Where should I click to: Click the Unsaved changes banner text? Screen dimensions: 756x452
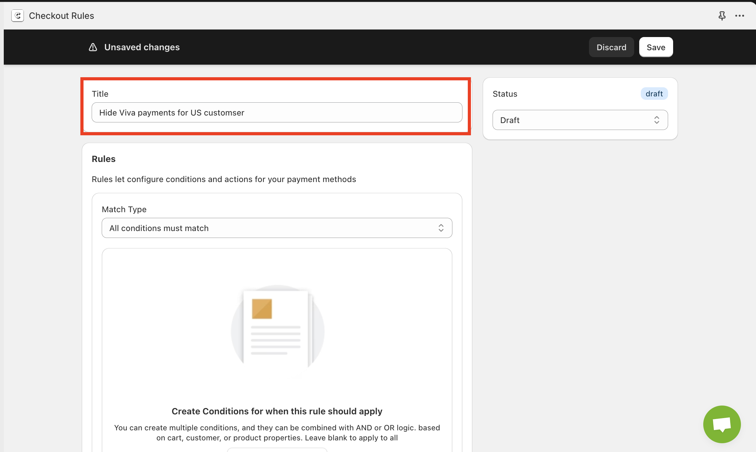tap(142, 47)
